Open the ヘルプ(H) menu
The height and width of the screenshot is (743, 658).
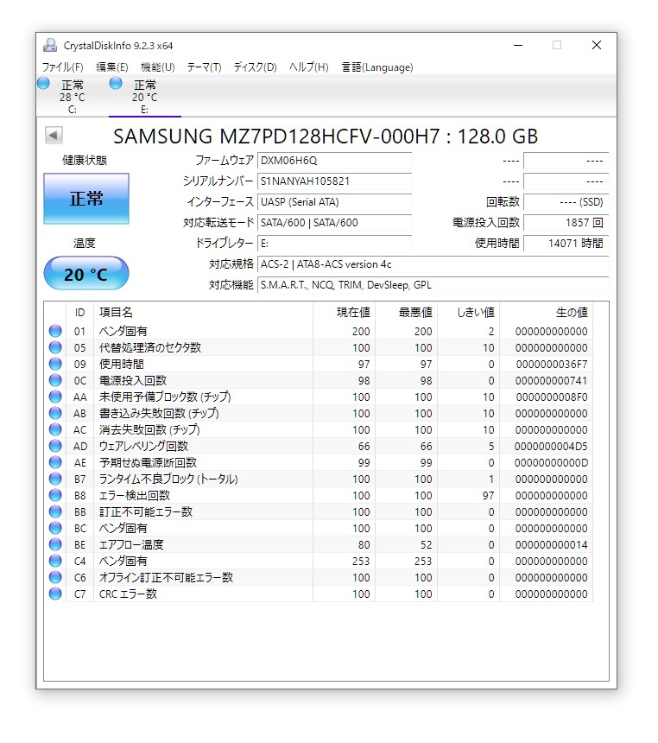[x=309, y=67]
